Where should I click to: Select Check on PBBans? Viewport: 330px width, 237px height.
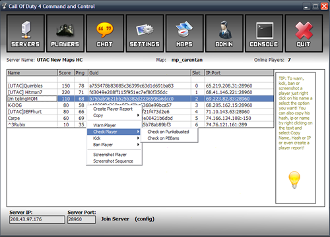coord(168,138)
